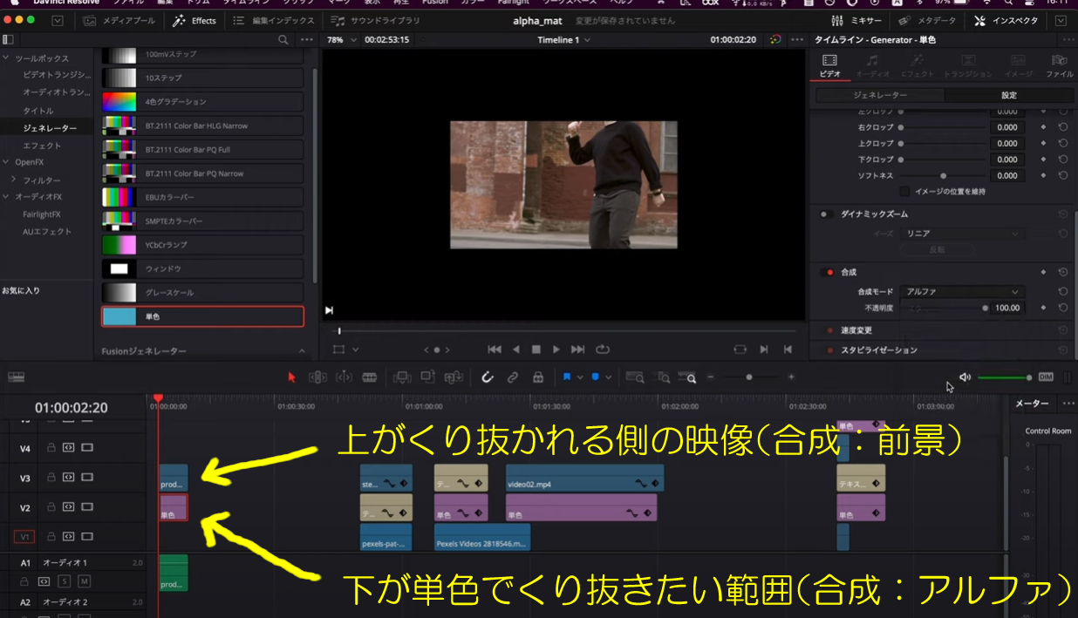Toggle the linked selection chain icon
The image size is (1078, 618).
513,377
